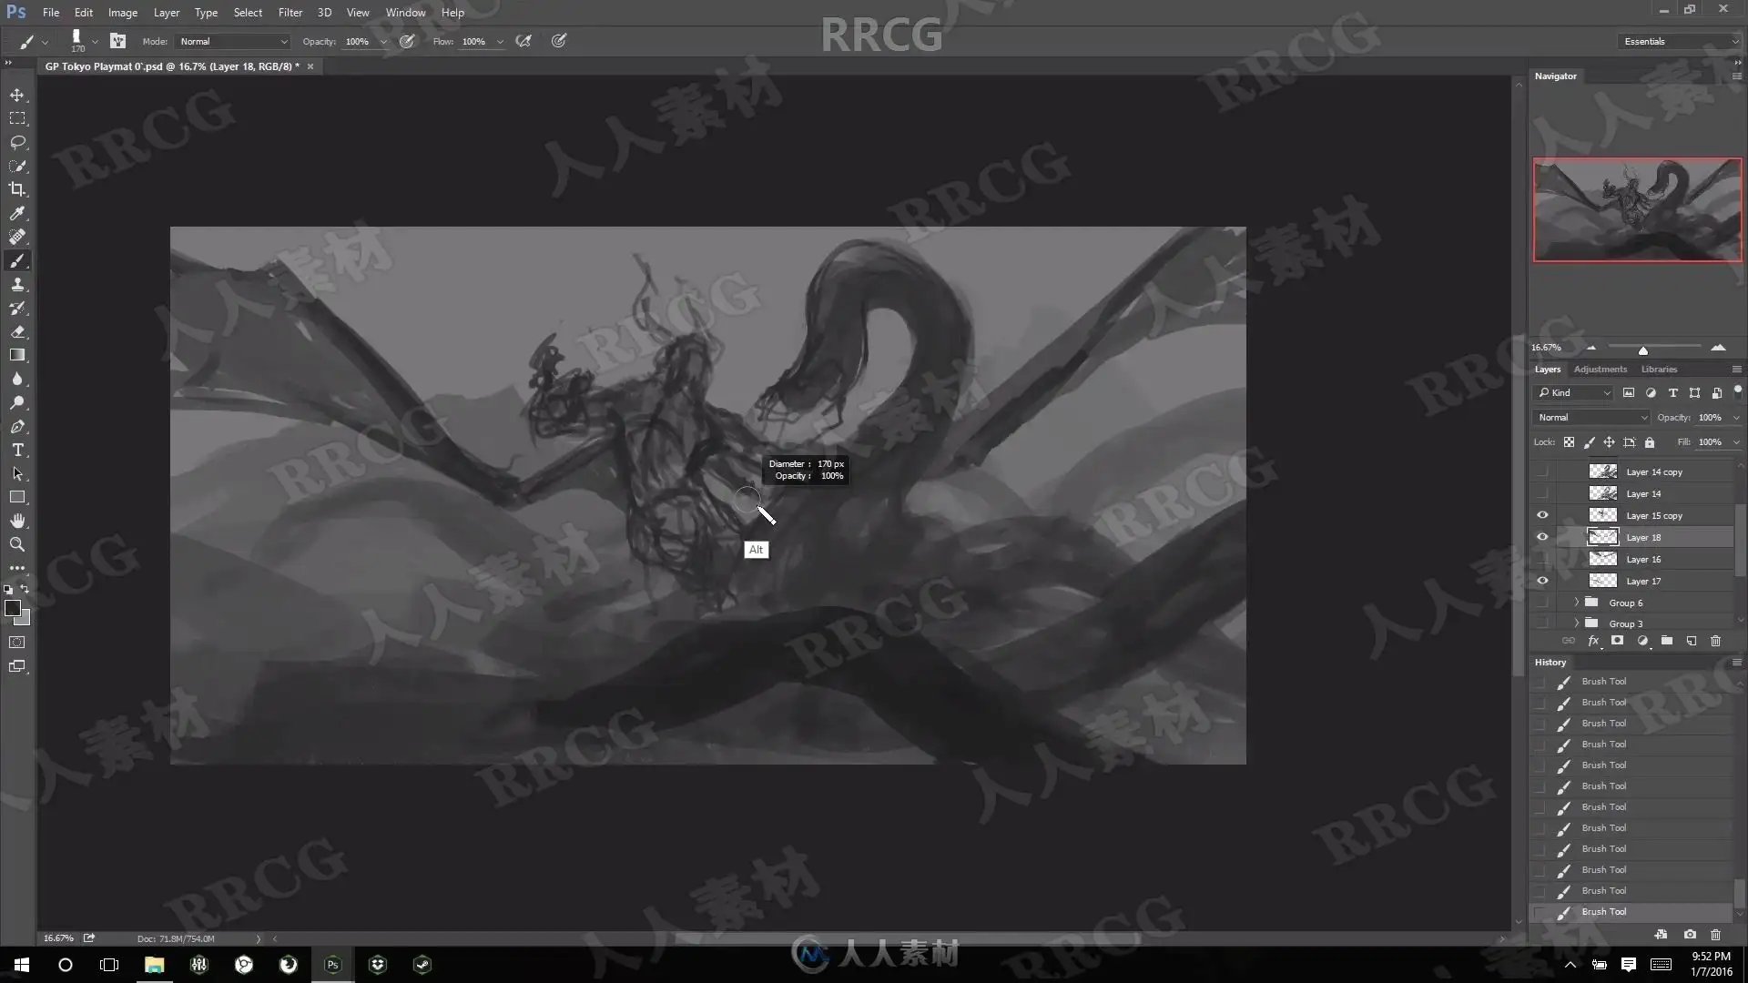
Task: Select the Lasso tool
Action: click(17, 142)
